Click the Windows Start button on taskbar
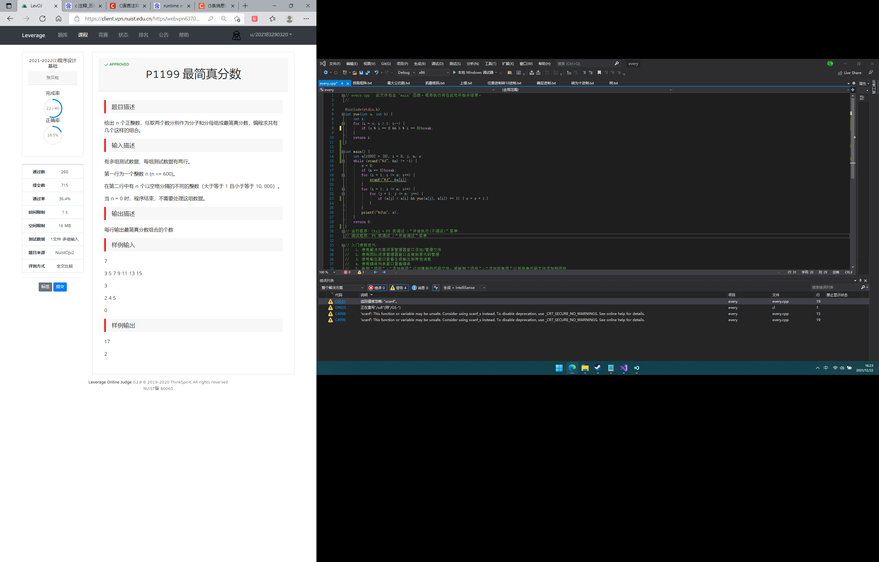Viewport: 879px width, 562px height. click(x=559, y=368)
